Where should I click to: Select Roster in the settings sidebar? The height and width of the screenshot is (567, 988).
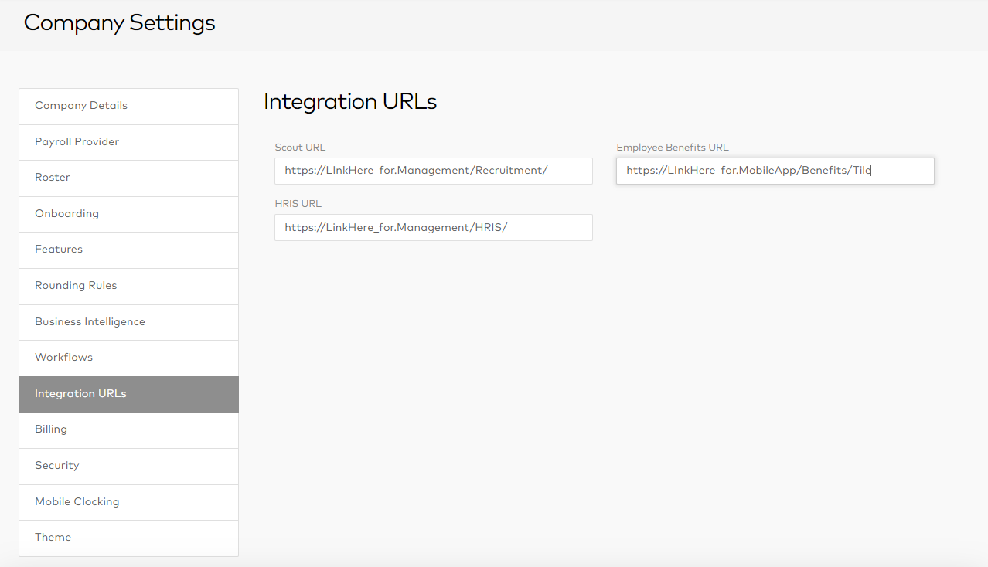coord(128,178)
